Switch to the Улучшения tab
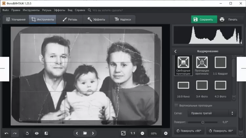This screenshot has width=246, height=138. pos(16,19)
